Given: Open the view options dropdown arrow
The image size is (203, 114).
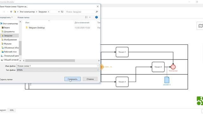Looking at the screenshot, I should (90, 17).
